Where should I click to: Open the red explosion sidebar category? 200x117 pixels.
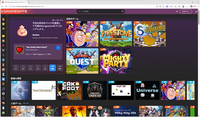(3, 45)
